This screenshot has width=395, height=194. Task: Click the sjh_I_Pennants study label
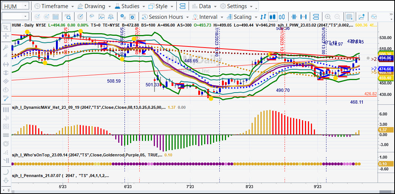coord(60,176)
